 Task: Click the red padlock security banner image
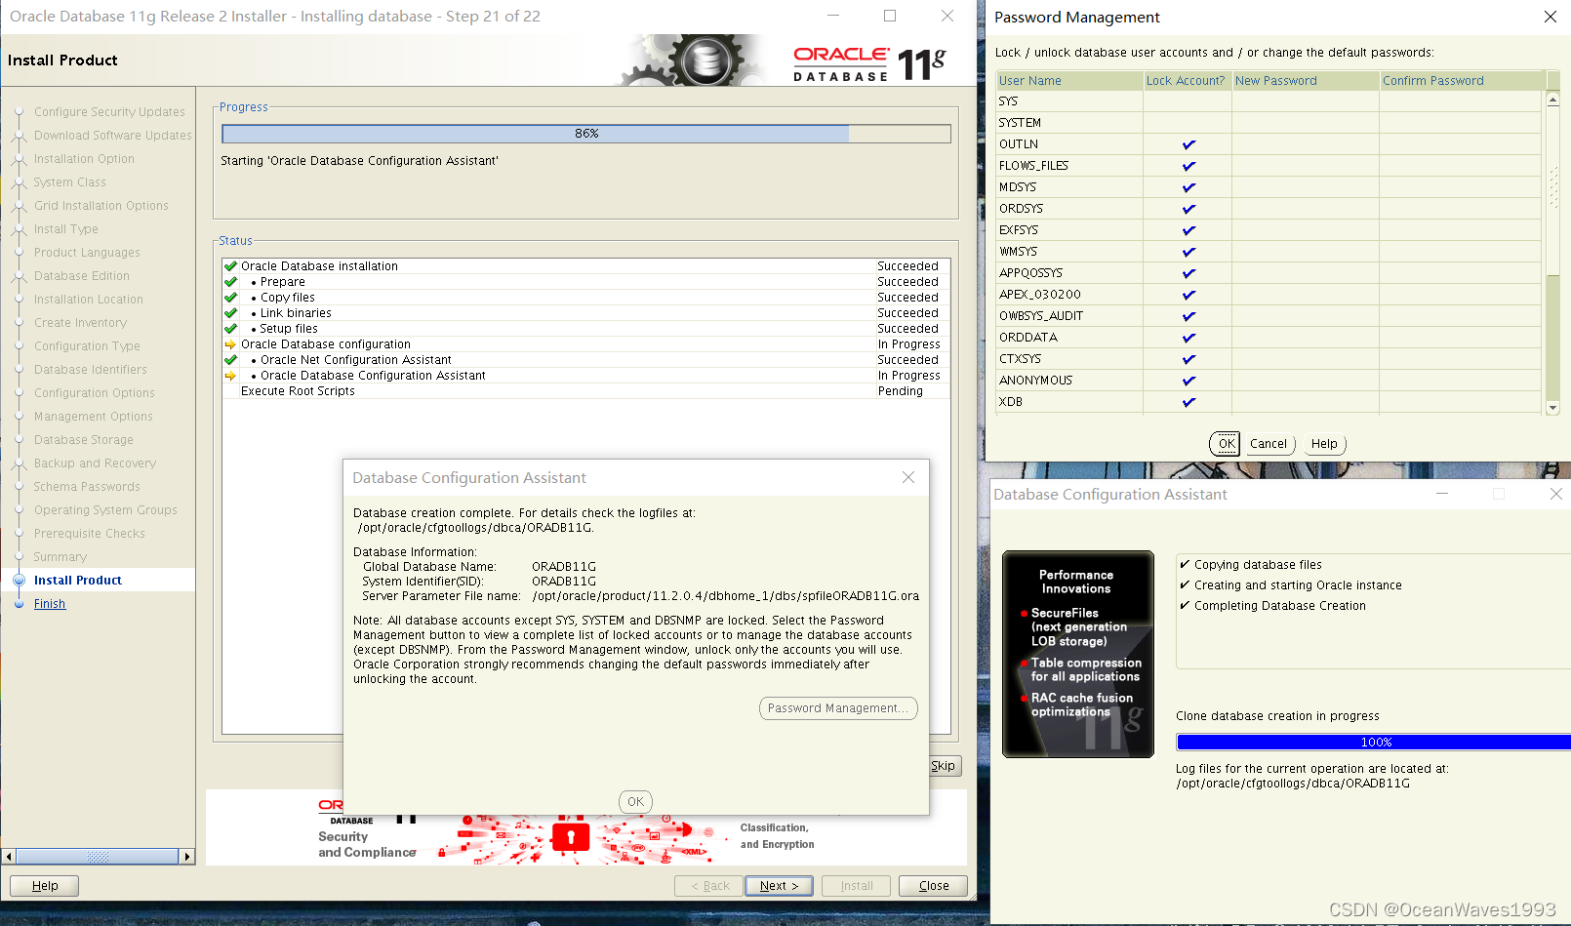tap(571, 836)
